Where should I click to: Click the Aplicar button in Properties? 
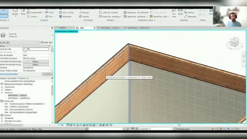[x=47, y=74]
